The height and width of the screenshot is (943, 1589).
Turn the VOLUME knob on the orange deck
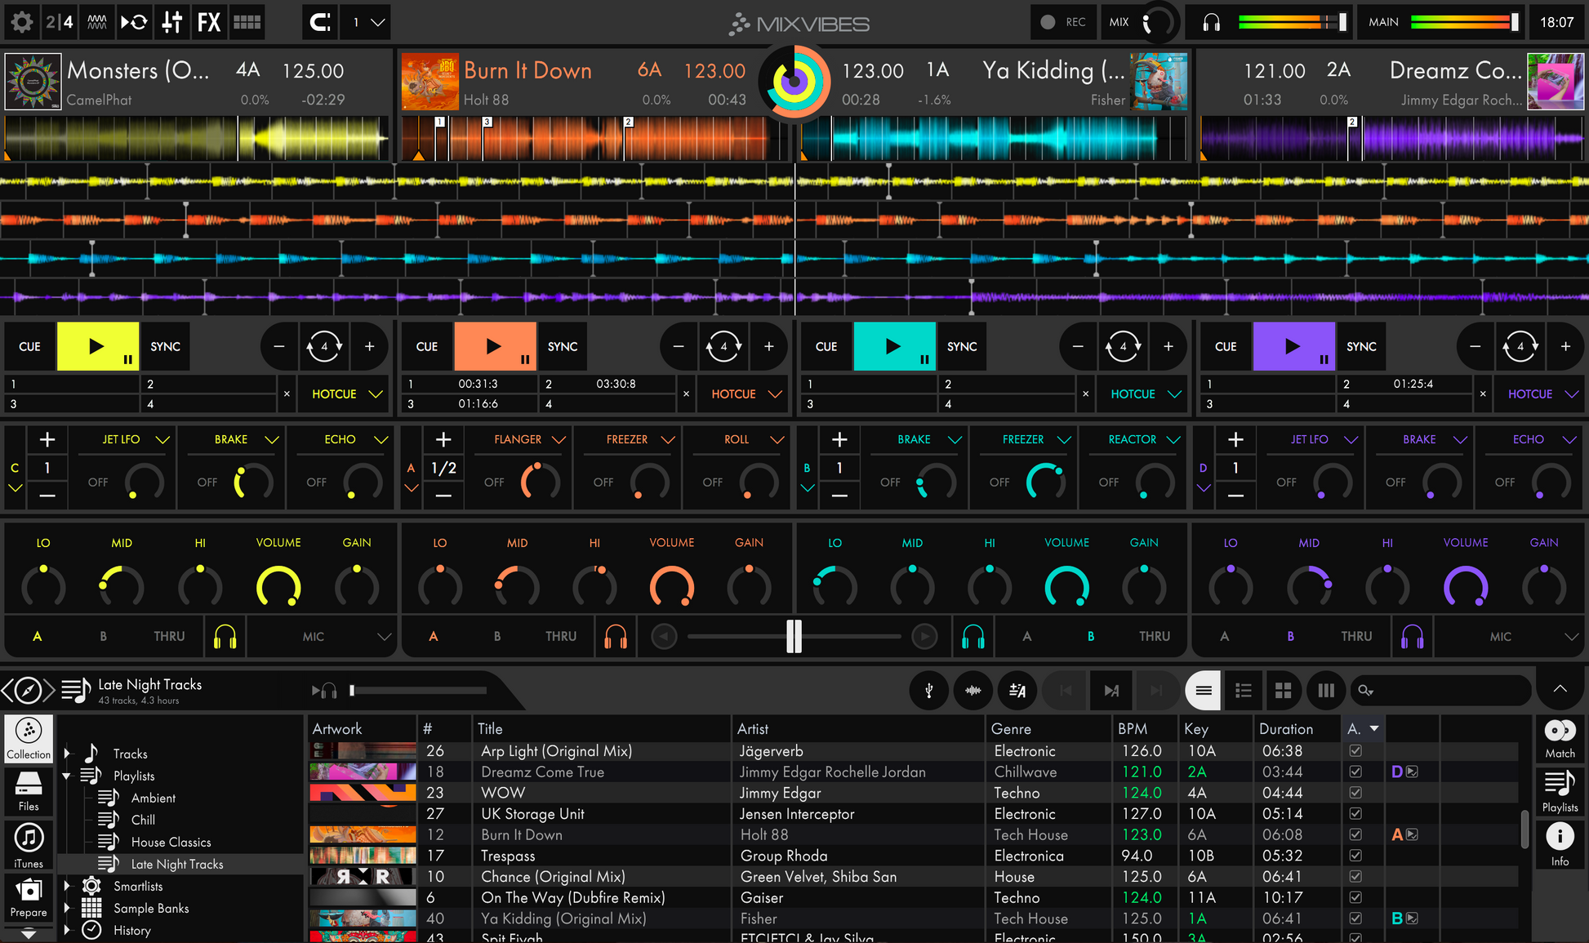671,586
